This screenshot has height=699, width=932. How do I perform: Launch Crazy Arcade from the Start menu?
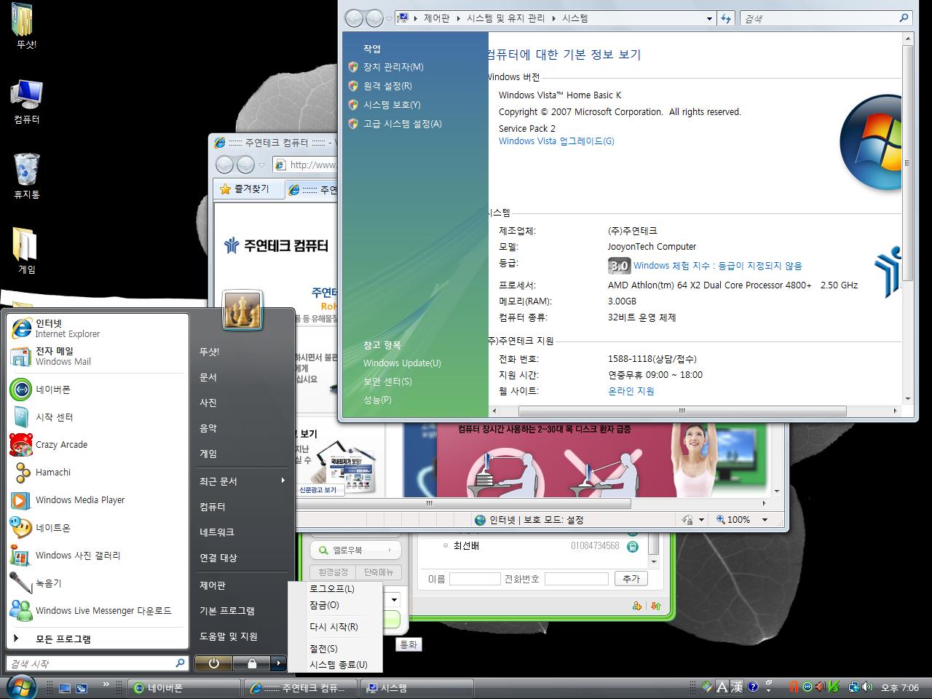point(96,445)
